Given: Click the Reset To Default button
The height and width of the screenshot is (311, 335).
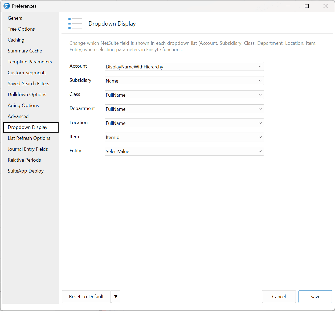Looking at the screenshot, I should pos(86,297).
